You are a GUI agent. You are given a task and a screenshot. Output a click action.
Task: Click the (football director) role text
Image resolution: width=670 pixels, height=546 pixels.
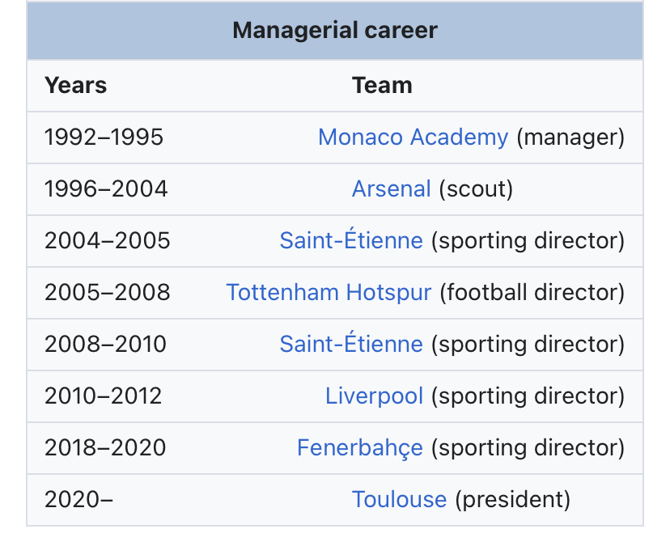532,293
